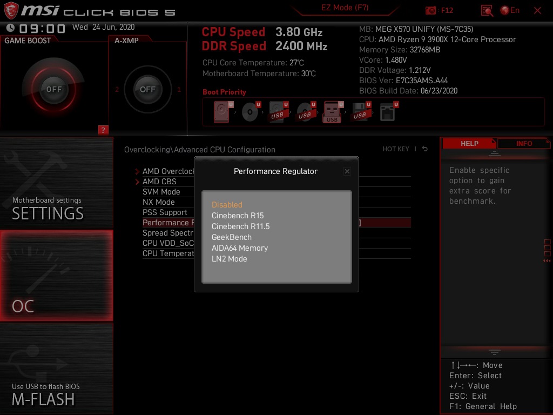This screenshot has width=553, height=415.
Task: Choose AIDA64 Memory option
Action: click(x=239, y=247)
